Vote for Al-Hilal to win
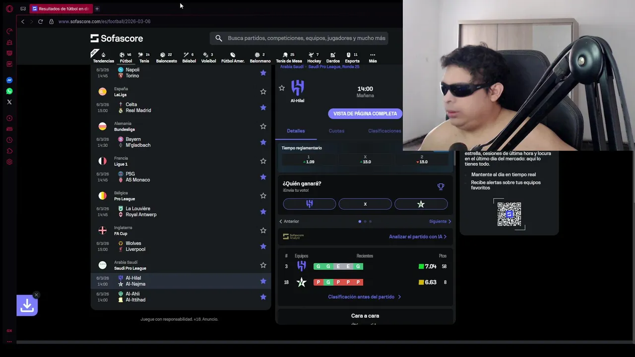The width and height of the screenshot is (635, 357). pyautogui.click(x=310, y=204)
